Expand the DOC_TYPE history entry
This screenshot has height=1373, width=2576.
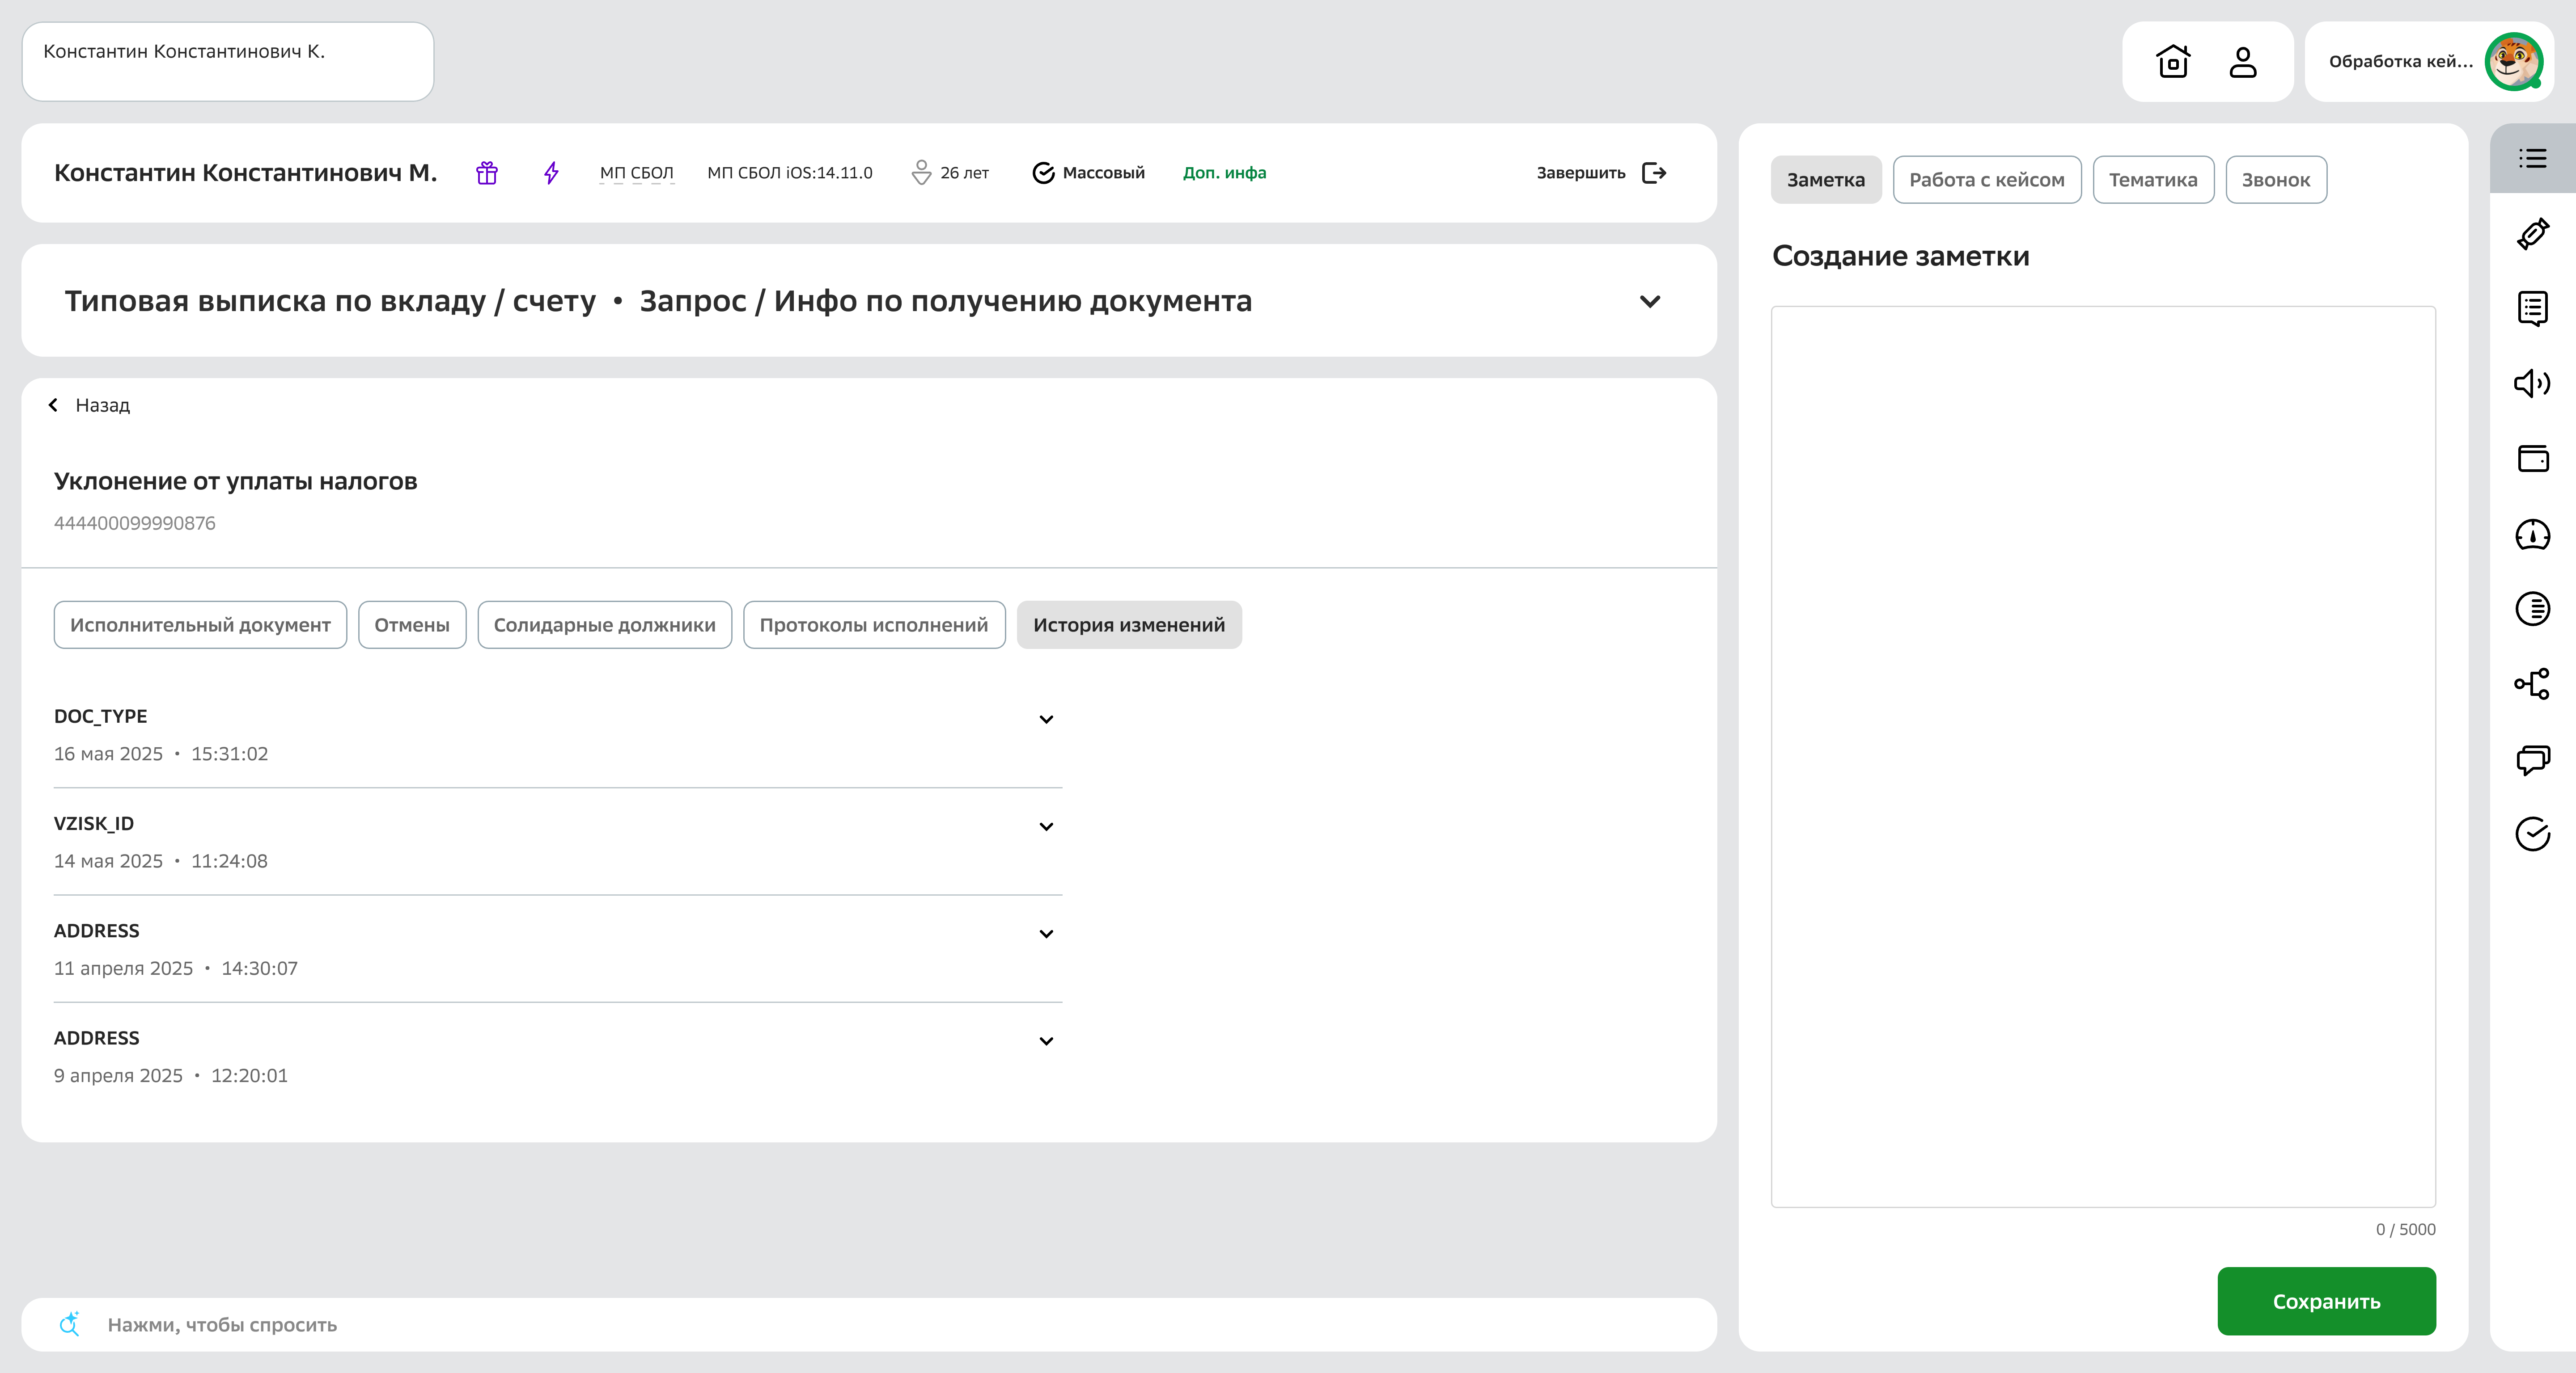(1046, 720)
